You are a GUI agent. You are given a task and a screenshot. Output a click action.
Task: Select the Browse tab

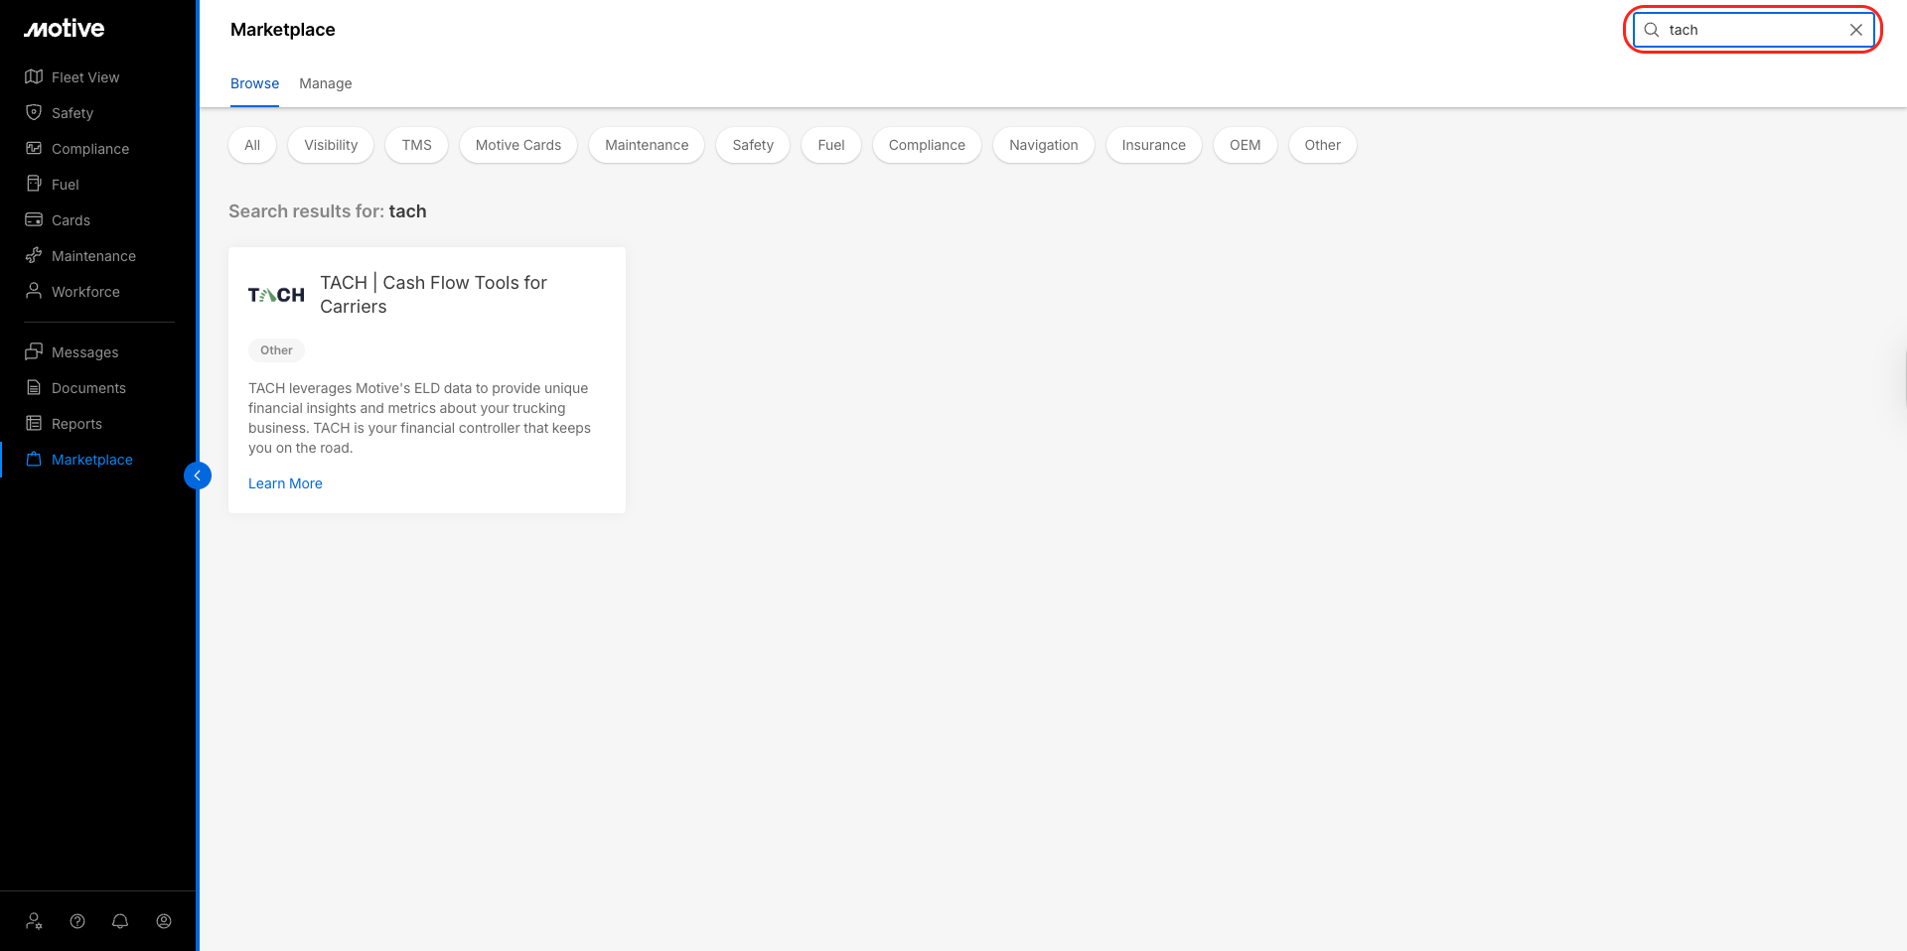254,83
